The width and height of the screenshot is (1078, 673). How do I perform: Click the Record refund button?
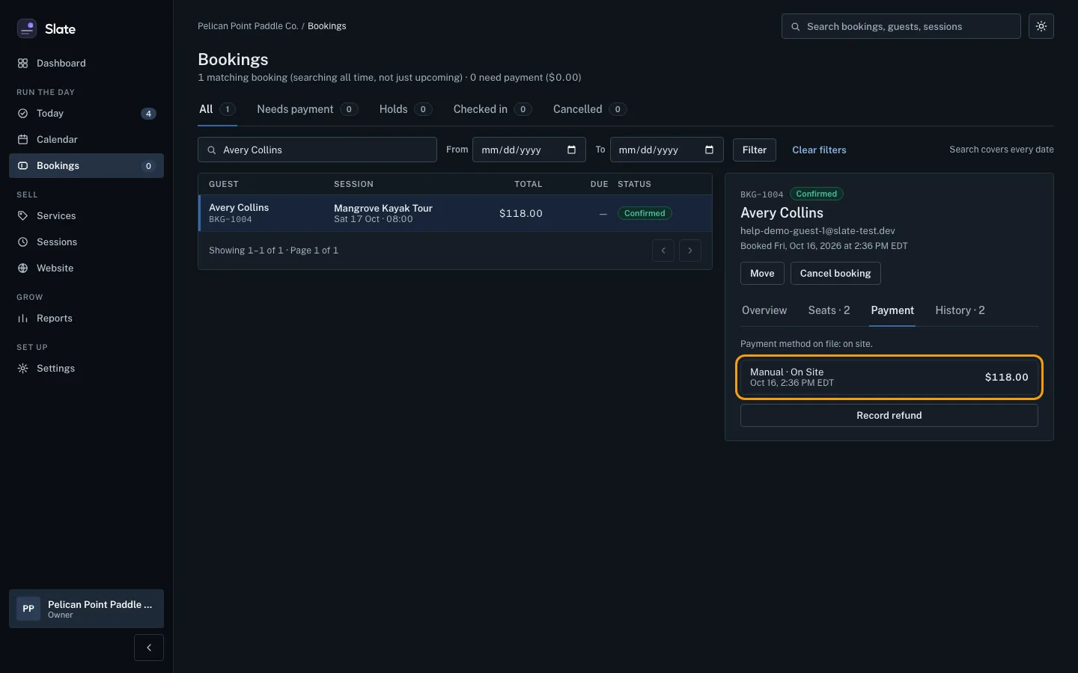(889, 416)
